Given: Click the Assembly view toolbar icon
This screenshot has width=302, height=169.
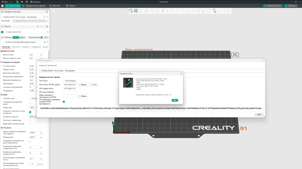Looking at the screenshot, I should point(228,11).
